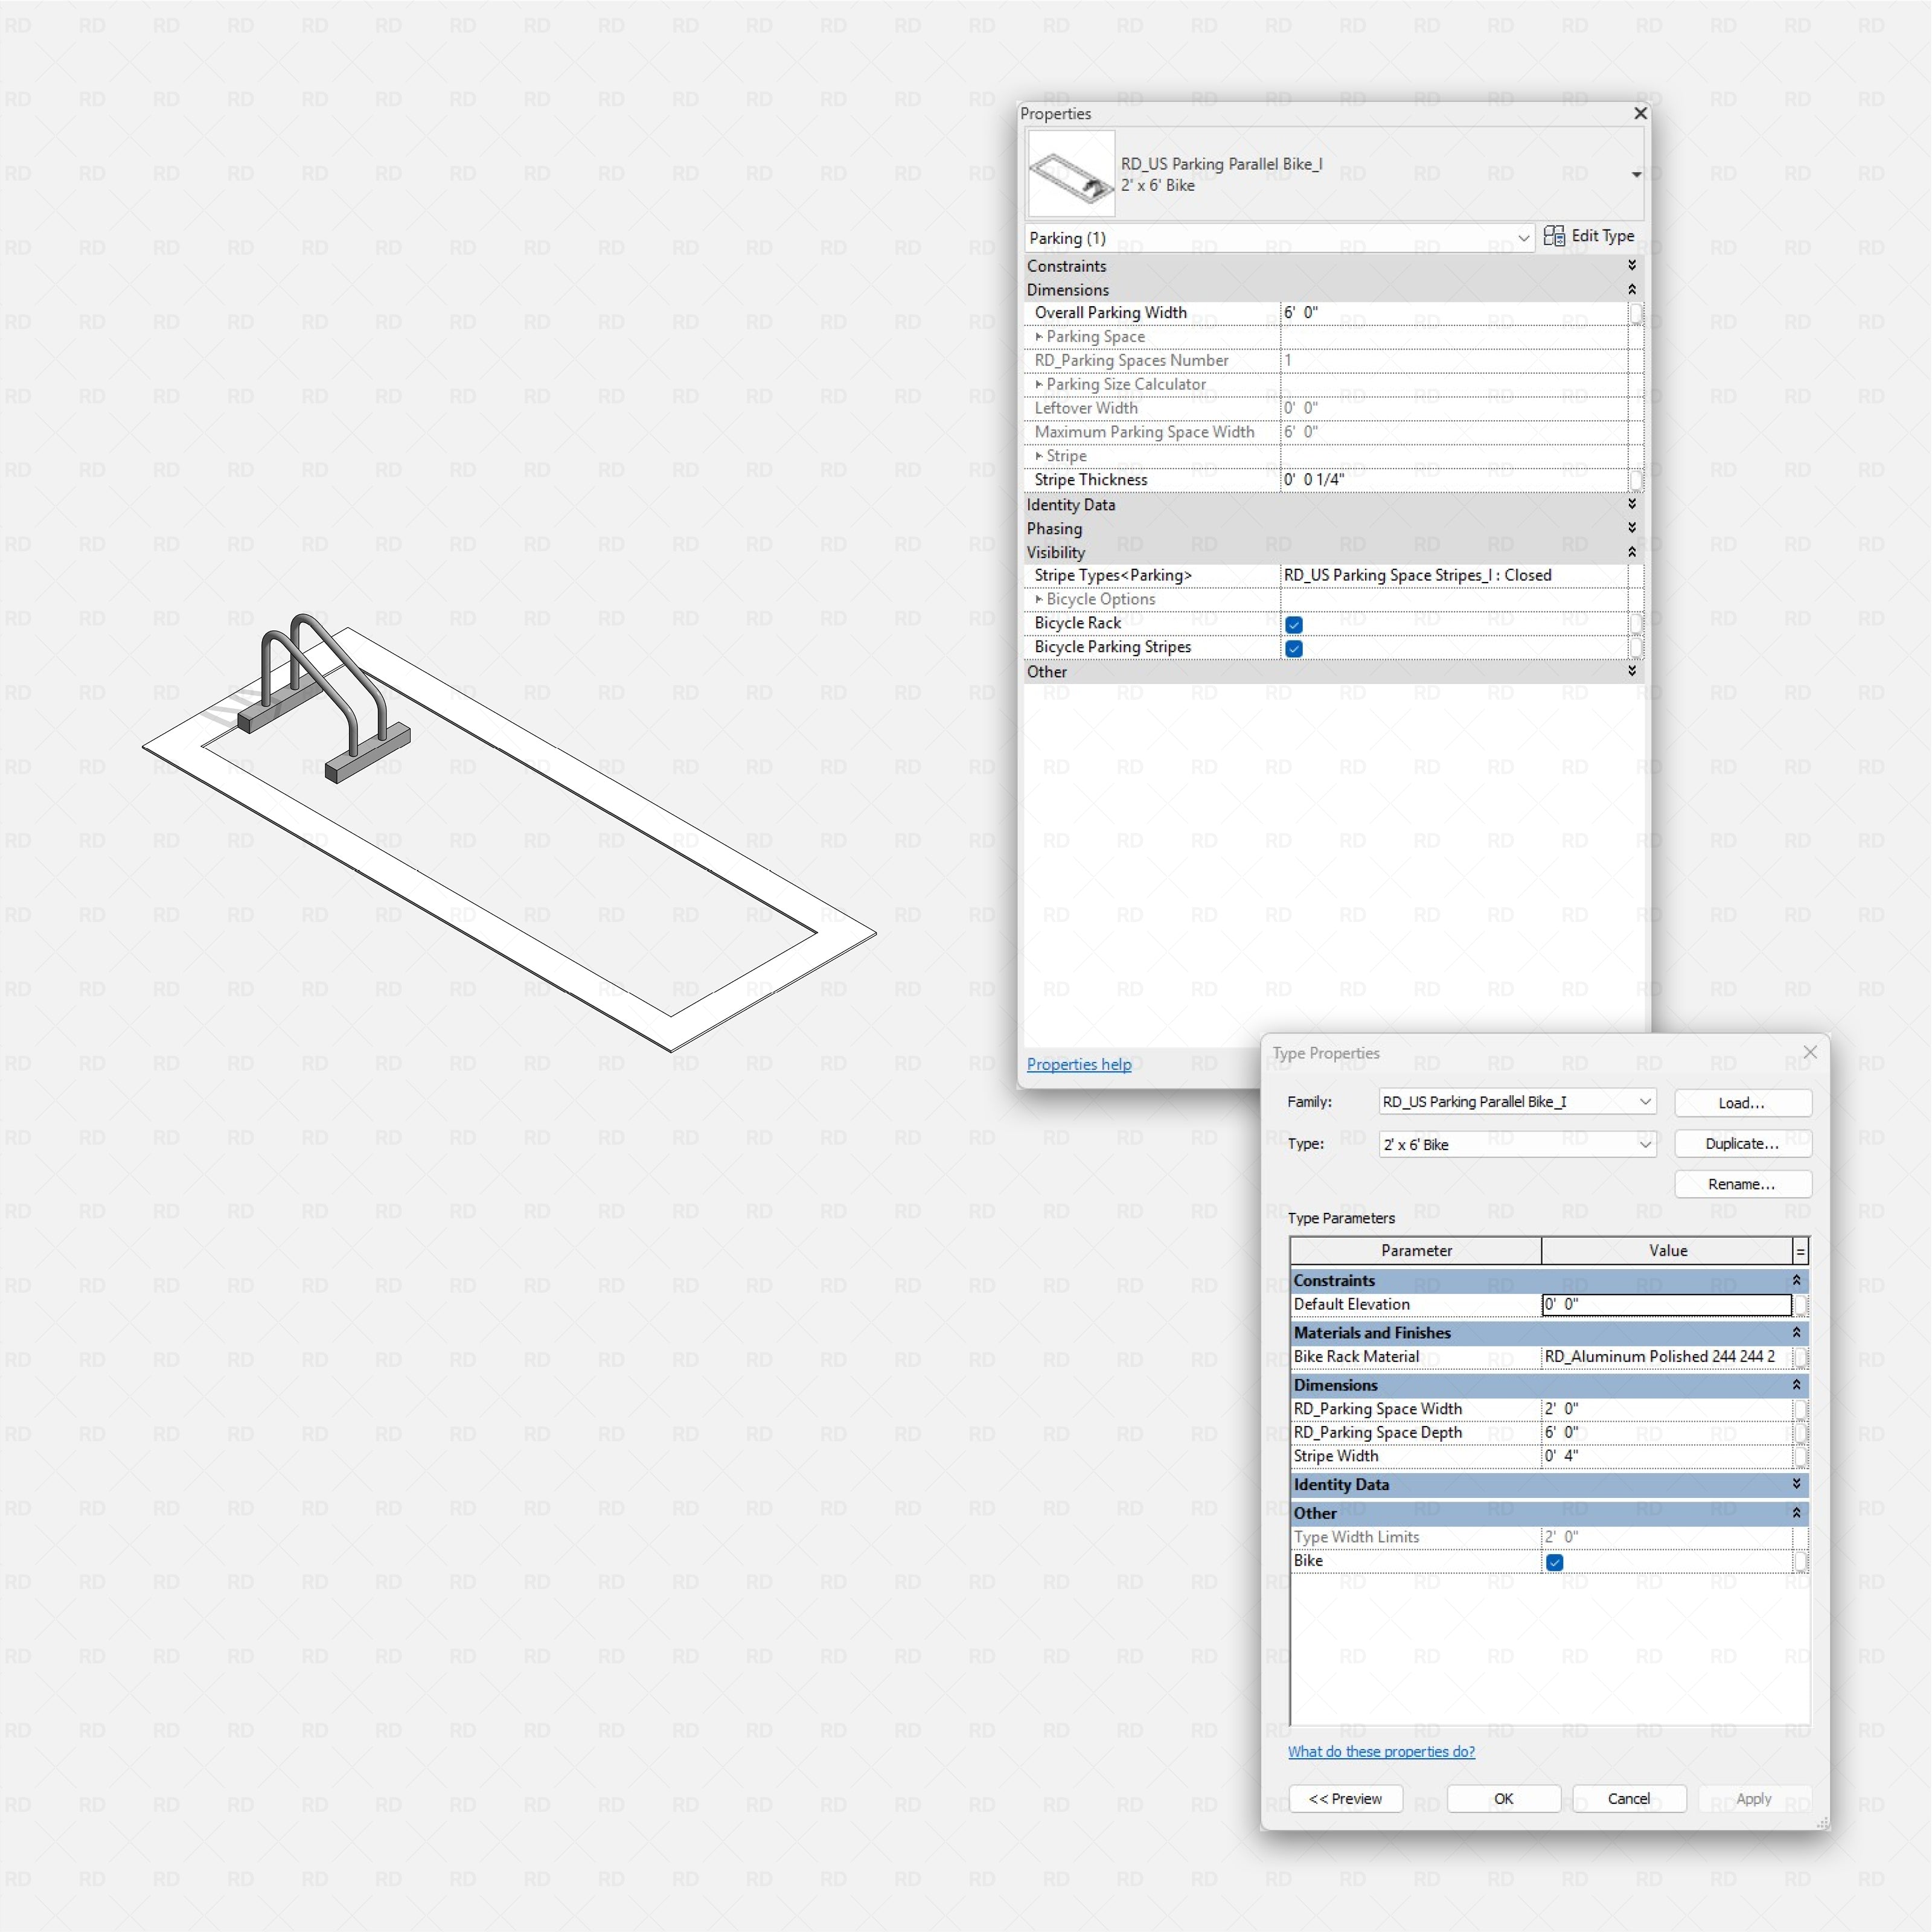Click the associate button beside Overall Parking Width
This screenshot has height=1932, width=1932.
coord(1636,313)
